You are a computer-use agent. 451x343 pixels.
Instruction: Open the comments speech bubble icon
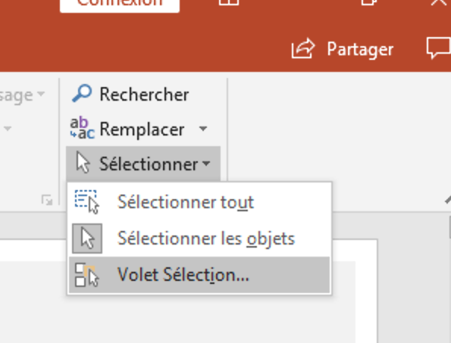(x=439, y=48)
